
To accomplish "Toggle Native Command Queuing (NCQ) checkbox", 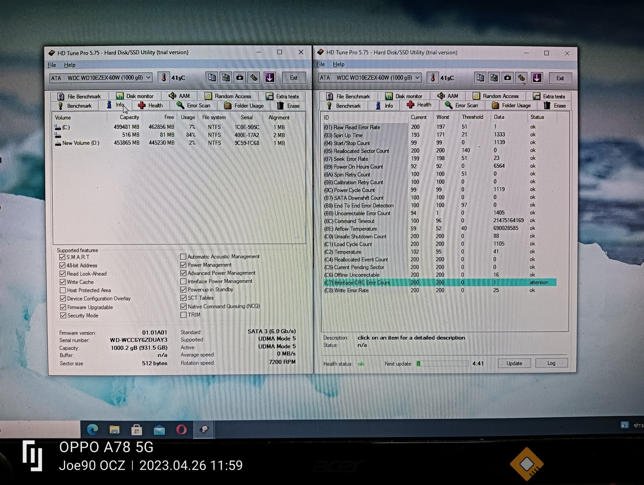I will pos(183,306).
